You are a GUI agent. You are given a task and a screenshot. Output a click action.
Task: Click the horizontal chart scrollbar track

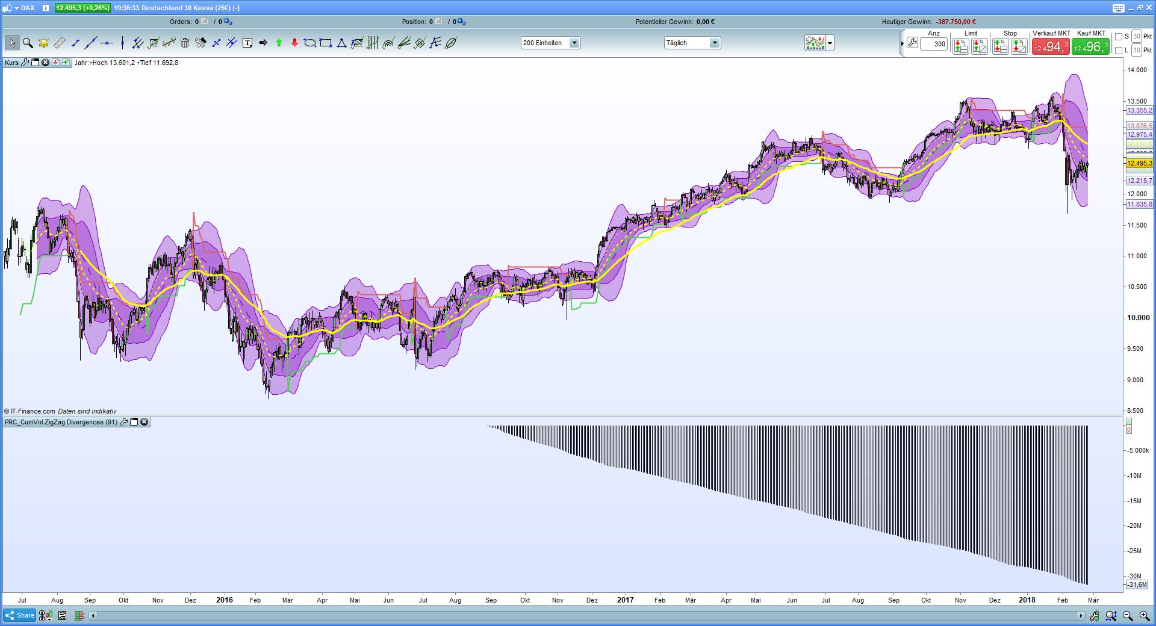click(x=587, y=616)
